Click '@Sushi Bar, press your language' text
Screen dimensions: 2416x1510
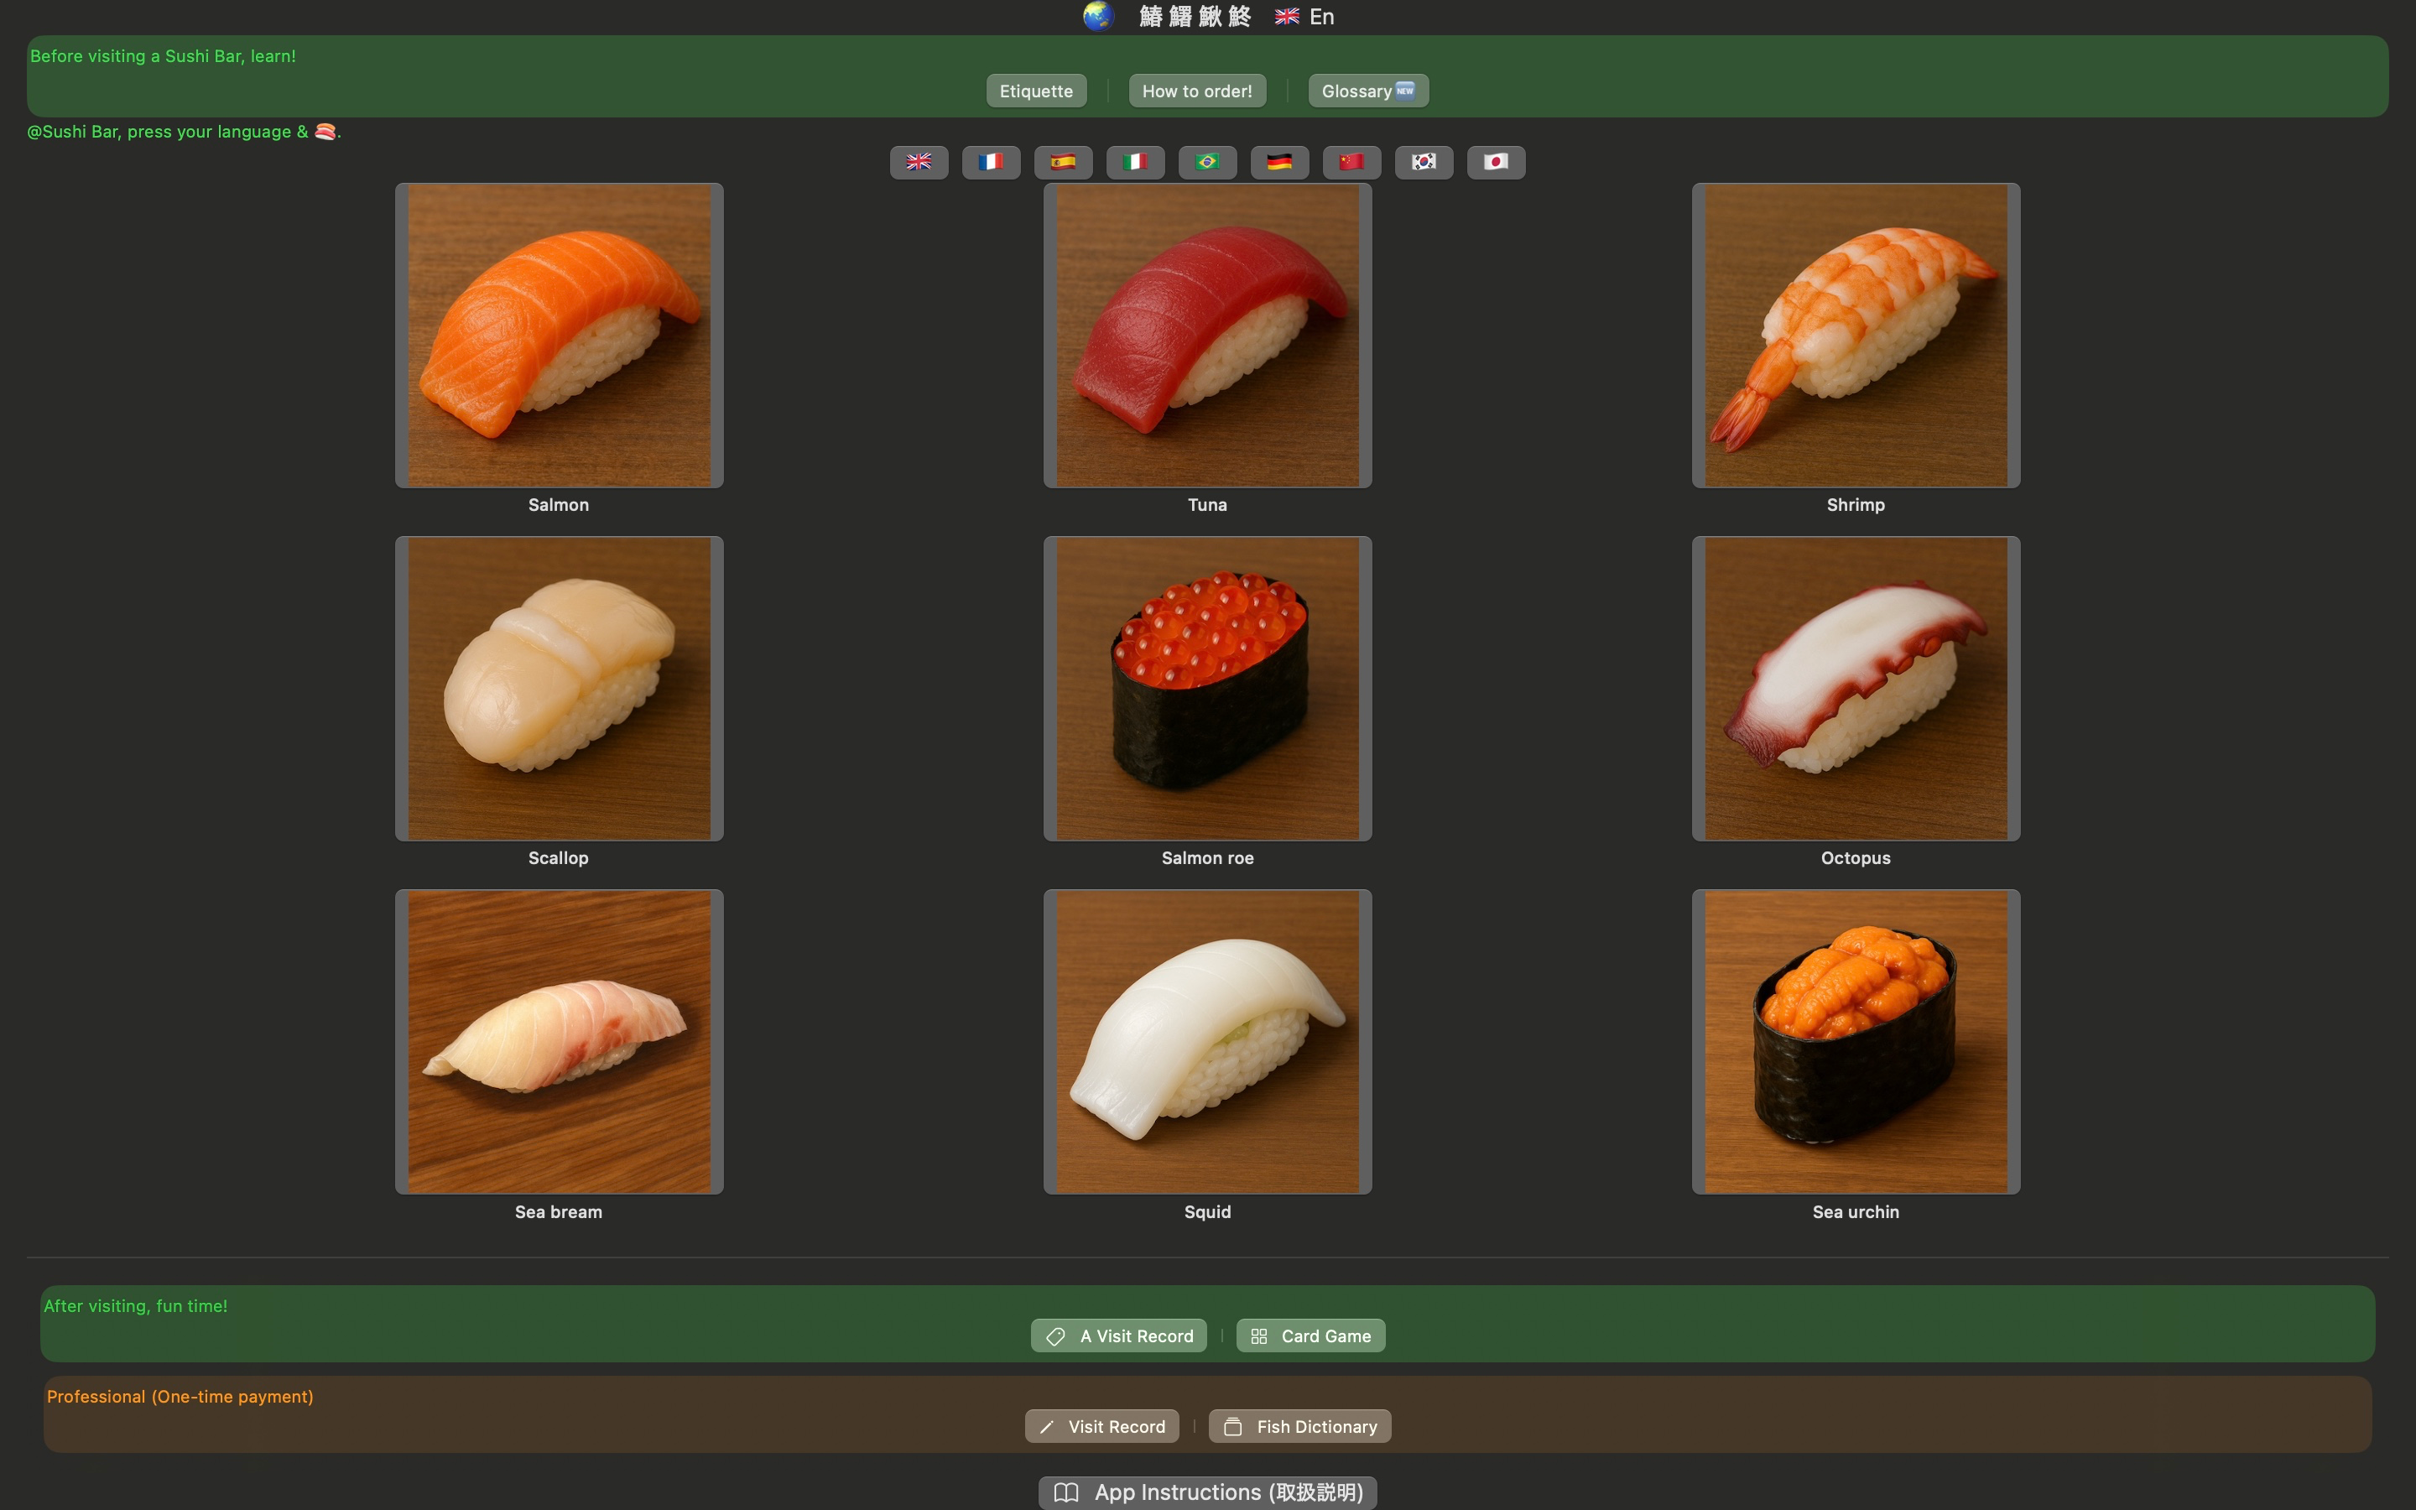pyautogui.click(x=159, y=132)
